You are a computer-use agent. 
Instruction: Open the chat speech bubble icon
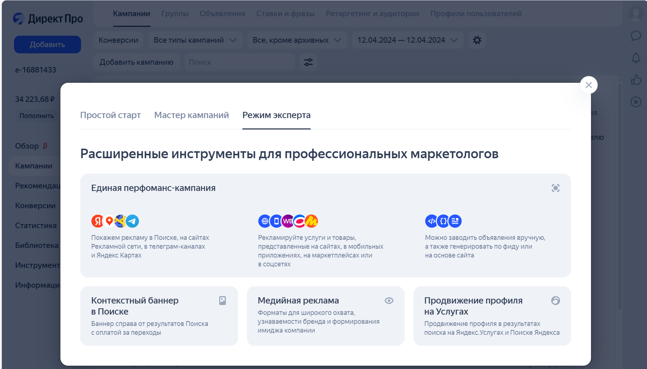point(636,36)
